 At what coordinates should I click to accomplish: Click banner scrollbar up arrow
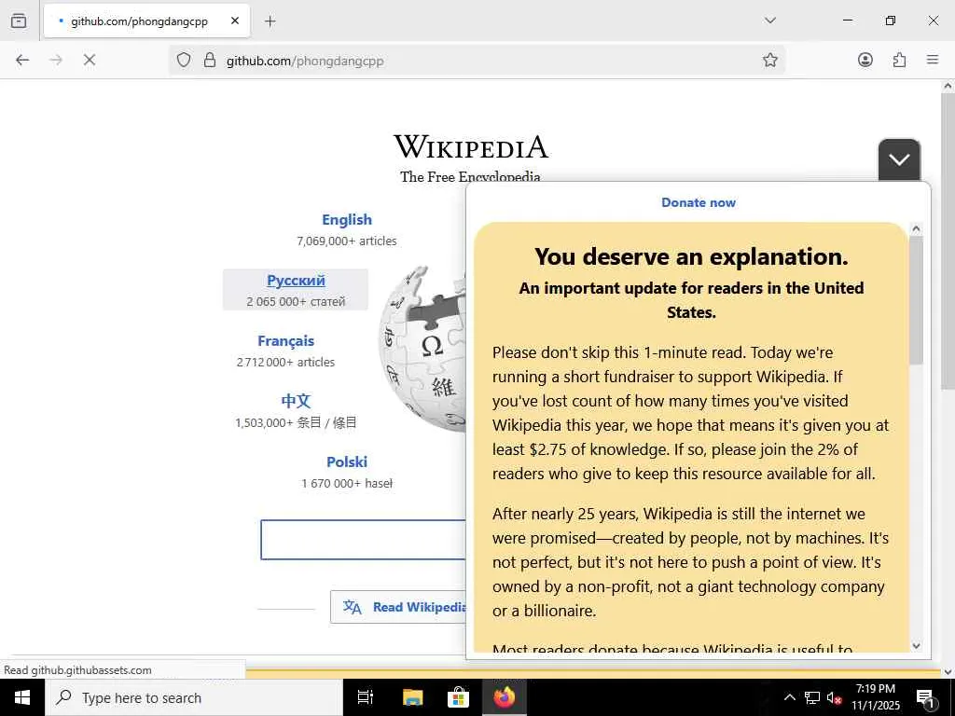pos(916,229)
